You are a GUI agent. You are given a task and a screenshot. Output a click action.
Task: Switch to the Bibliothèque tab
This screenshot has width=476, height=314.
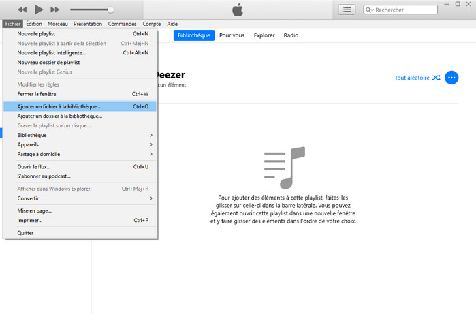pyautogui.click(x=193, y=35)
